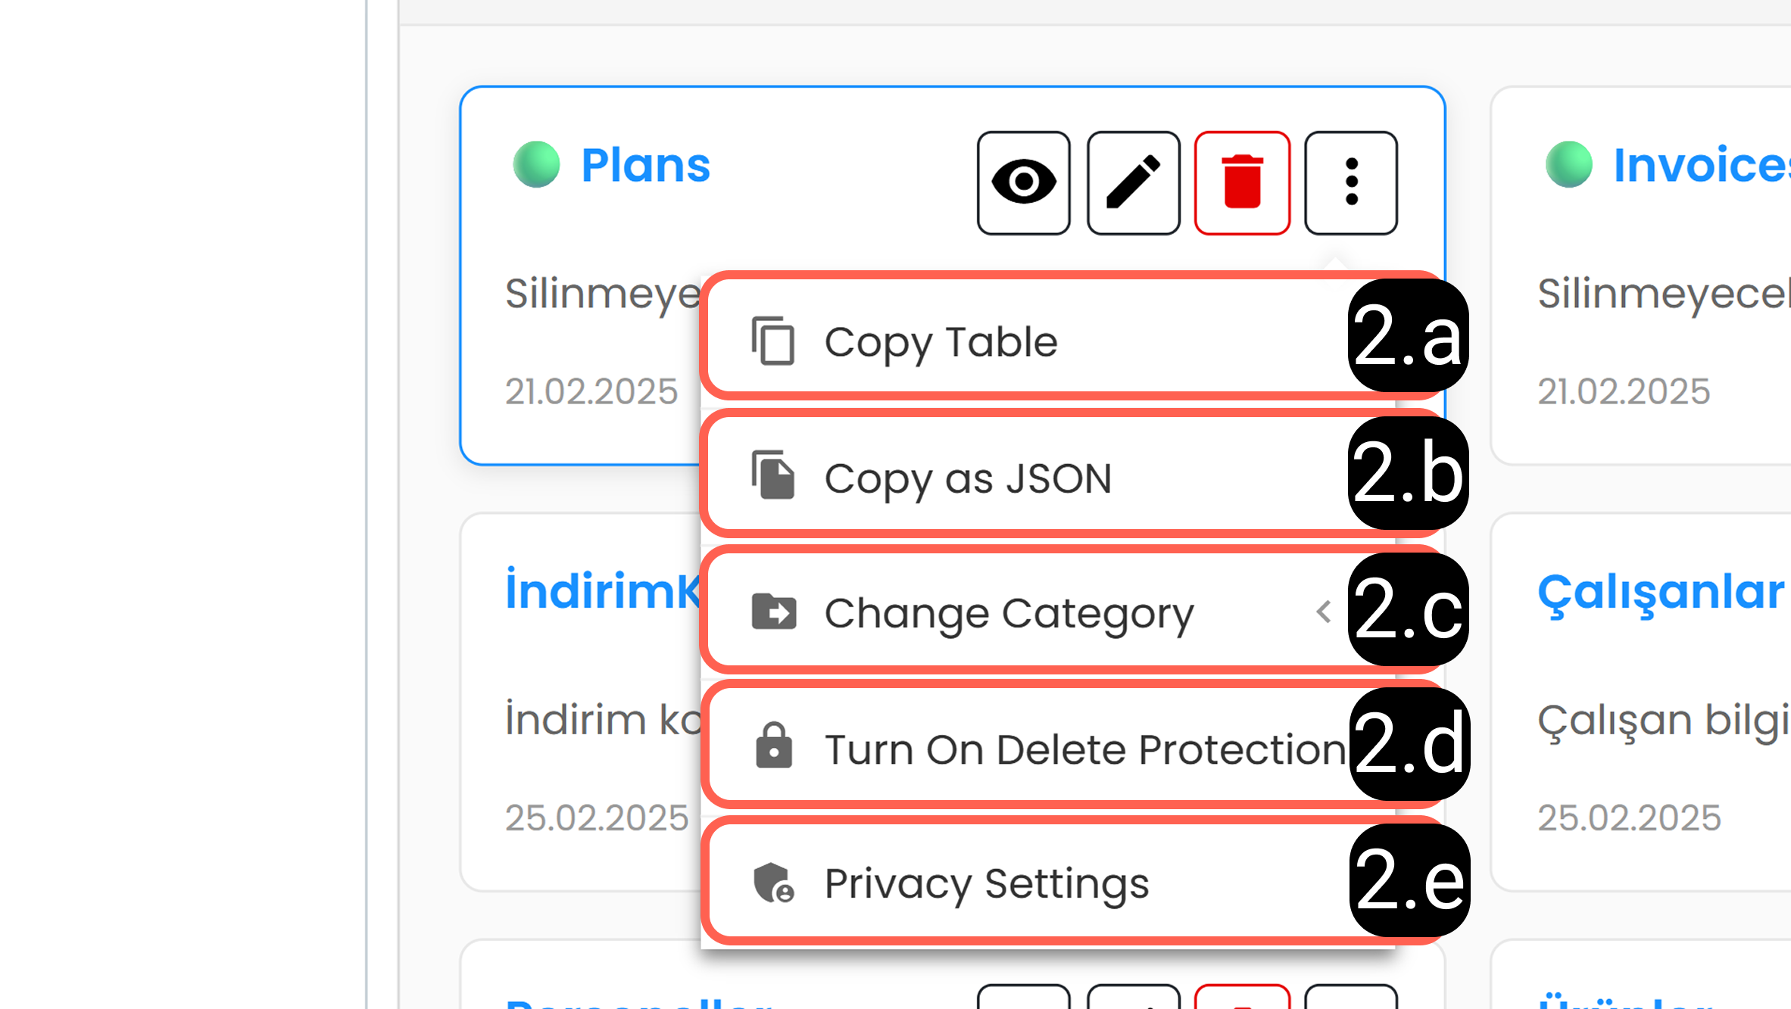Click the folder arrow icon for Change Category
This screenshot has width=1791, height=1009.
(x=773, y=612)
